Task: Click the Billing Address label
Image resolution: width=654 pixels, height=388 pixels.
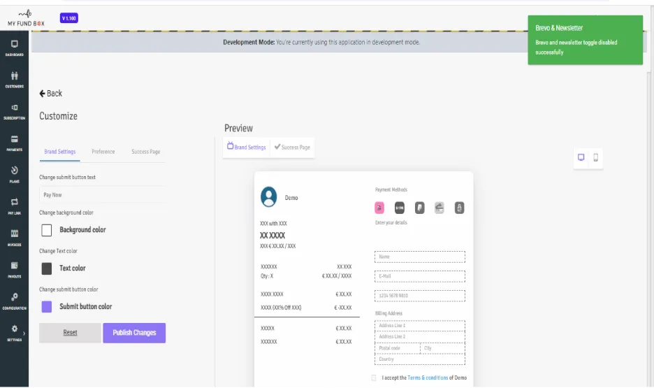Action: (388, 313)
